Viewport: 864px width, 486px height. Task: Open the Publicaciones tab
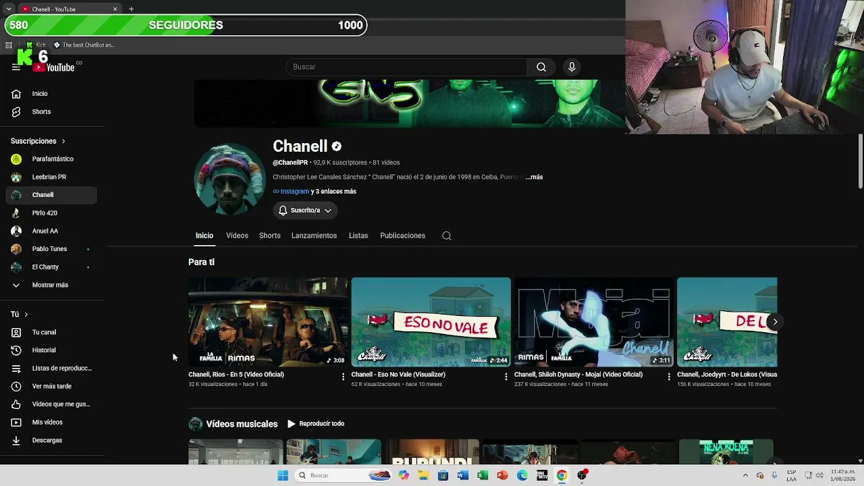[402, 236]
